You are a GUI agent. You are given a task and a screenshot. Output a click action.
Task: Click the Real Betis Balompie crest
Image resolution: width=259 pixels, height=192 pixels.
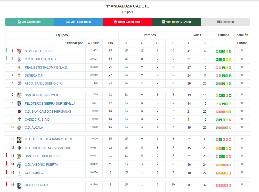pos(19,67)
